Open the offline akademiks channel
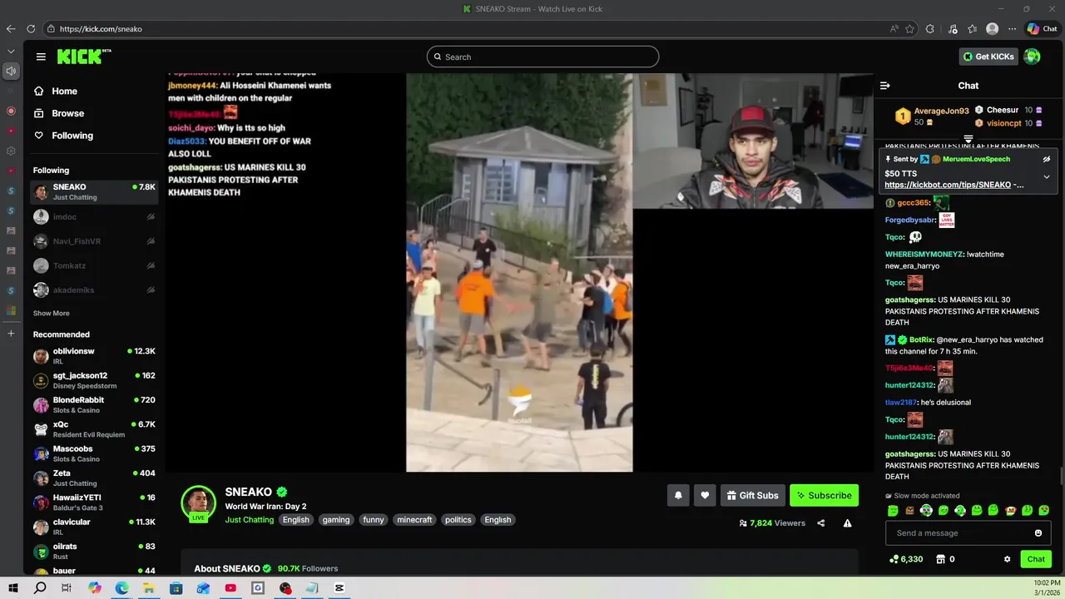The width and height of the screenshot is (1065, 599). tap(94, 290)
